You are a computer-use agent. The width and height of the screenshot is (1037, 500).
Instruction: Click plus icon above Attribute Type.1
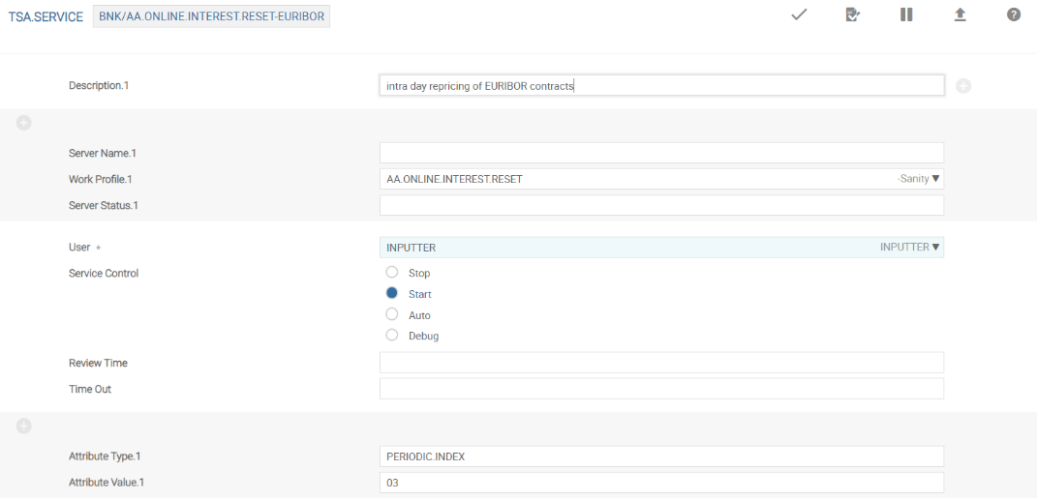tap(24, 426)
